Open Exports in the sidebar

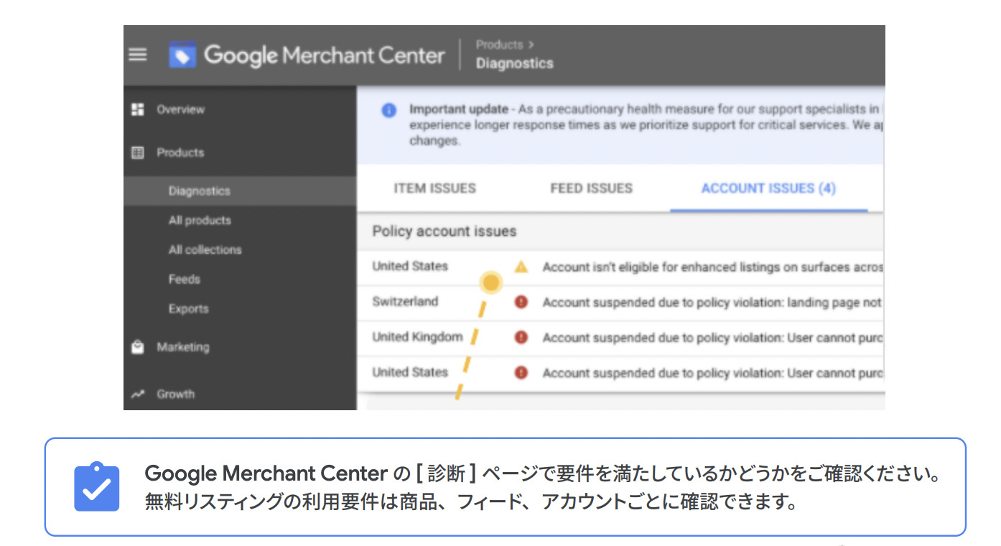188,309
